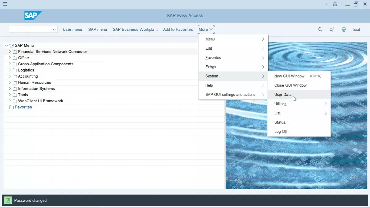Viewport: 370px width, 208px height.
Task: Click the Logistics folder icon
Action: coord(15,70)
